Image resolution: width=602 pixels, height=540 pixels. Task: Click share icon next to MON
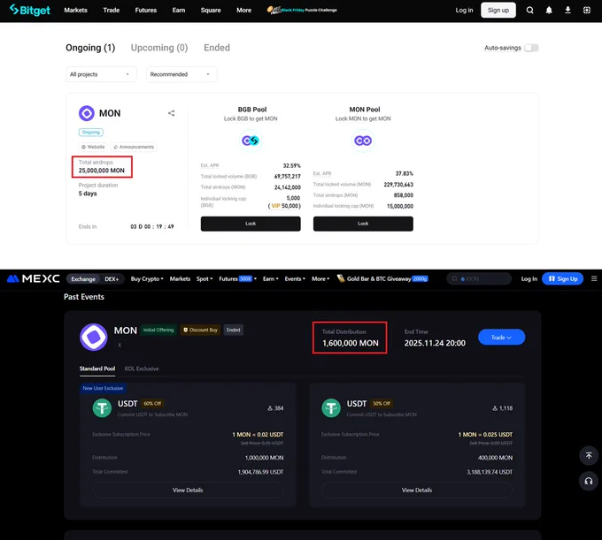point(171,113)
